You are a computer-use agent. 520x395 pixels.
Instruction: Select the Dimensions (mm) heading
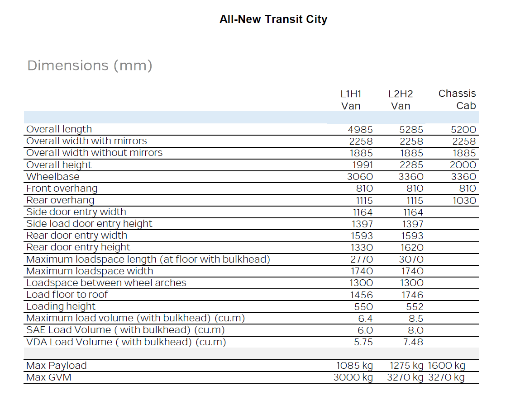[89, 66]
